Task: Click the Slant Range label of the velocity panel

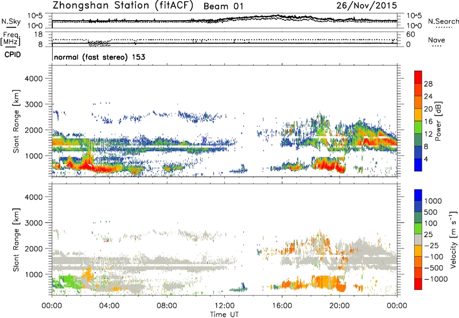Action: 16,239
